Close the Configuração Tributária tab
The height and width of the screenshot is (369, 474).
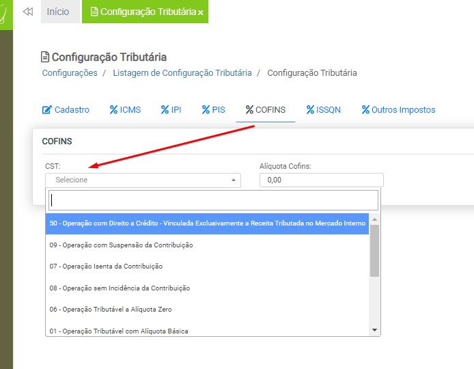click(201, 13)
